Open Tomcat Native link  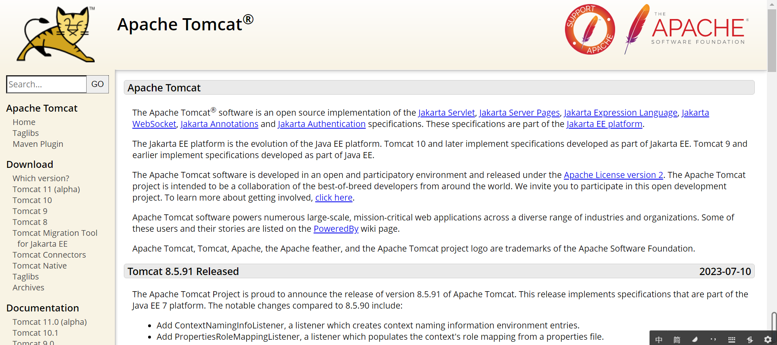[x=40, y=266]
